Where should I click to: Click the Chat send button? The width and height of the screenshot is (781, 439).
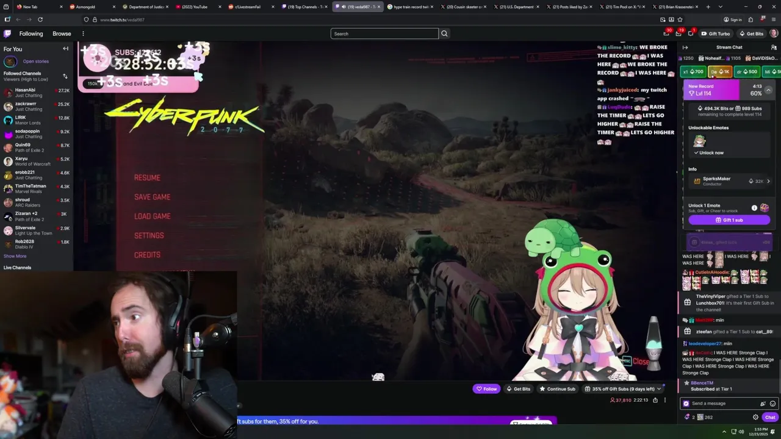[x=770, y=417]
